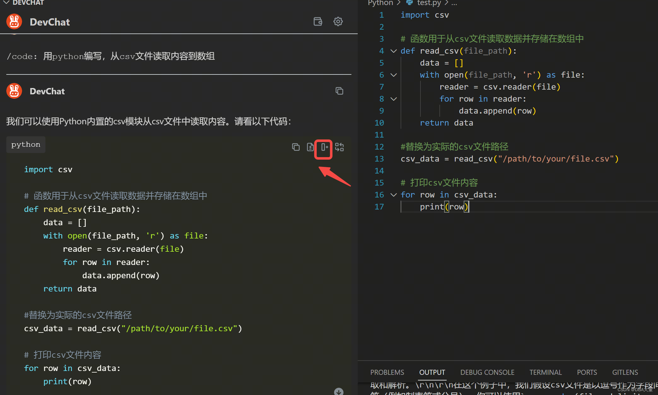The width and height of the screenshot is (658, 395).
Task: Click the python language label of code block
Action: (26, 144)
